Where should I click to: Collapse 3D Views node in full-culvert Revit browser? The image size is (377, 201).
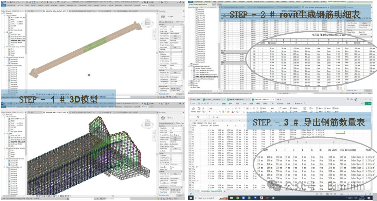point(4,32)
